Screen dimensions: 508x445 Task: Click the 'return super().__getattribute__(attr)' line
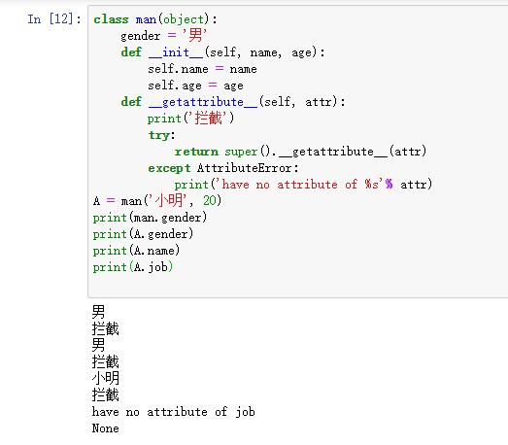300,152
